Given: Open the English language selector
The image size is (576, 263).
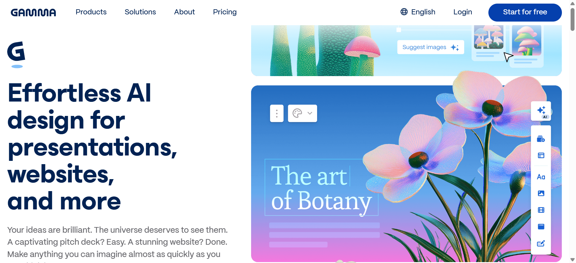Looking at the screenshot, I should 418,12.
